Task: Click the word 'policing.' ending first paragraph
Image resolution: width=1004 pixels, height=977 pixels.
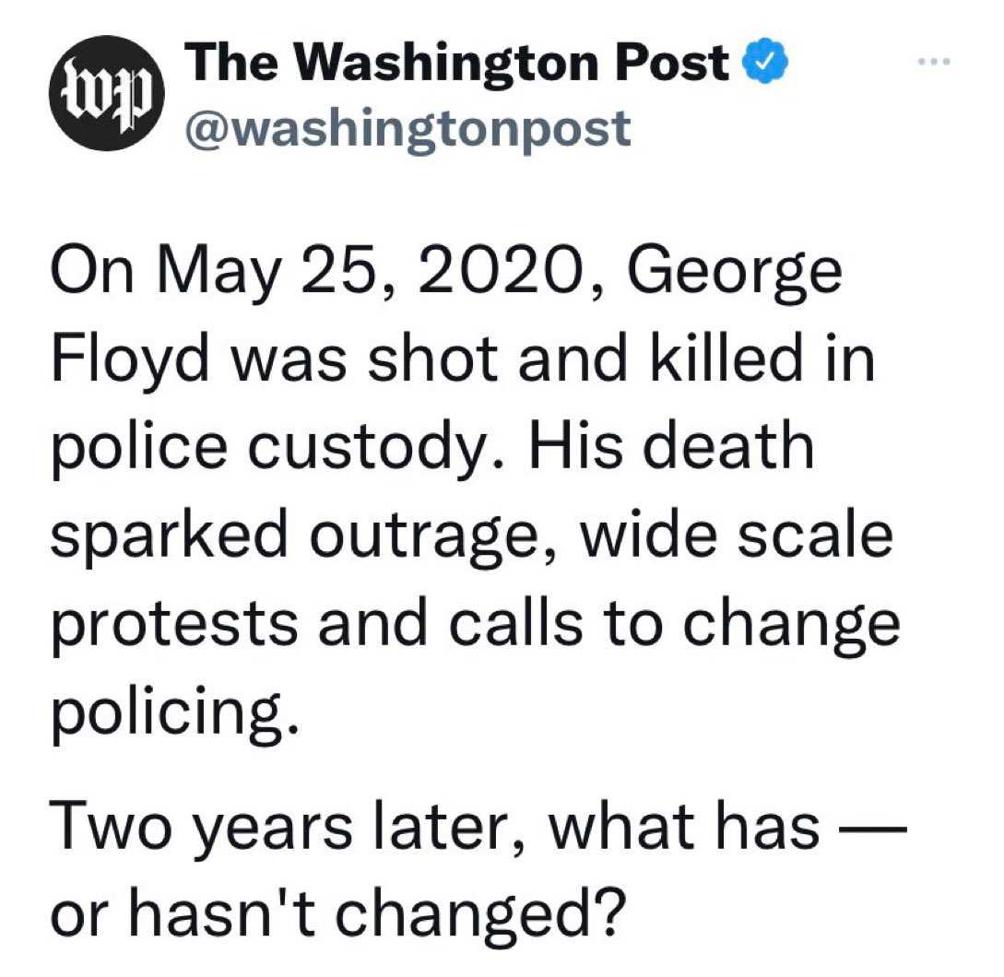Action: 175,713
